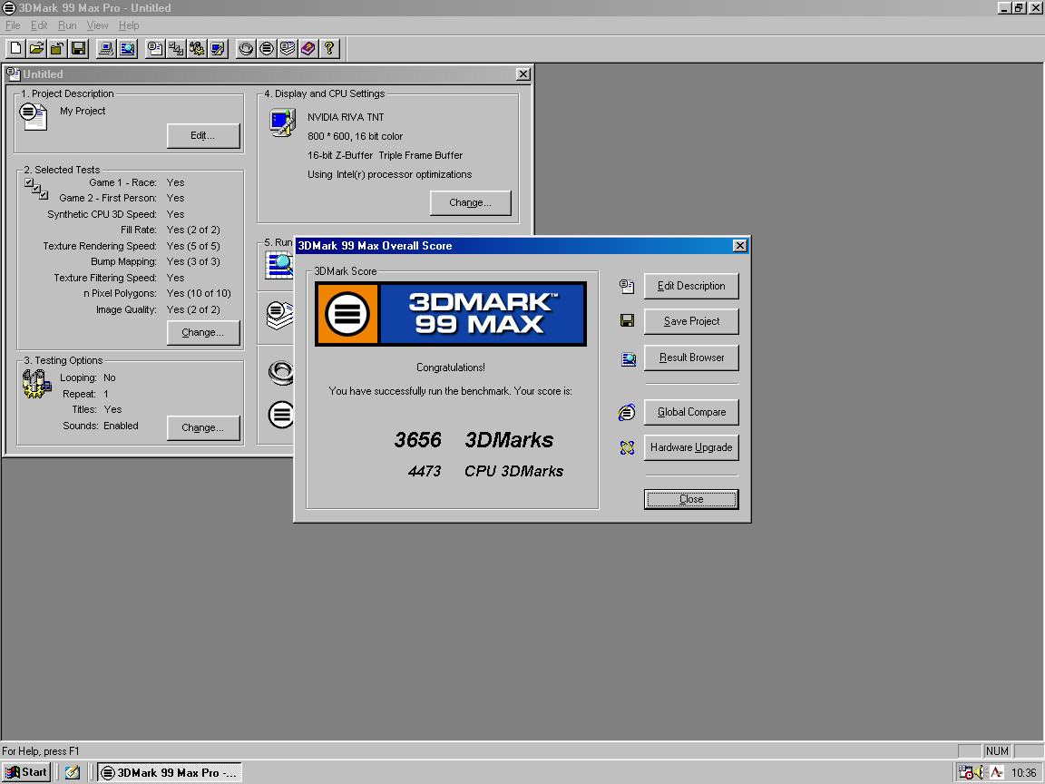Image resolution: width=1045 pixels, height=784 pixels.
Task: Click the taskbar clock showing 10:36
Action: coord(1023,773)
